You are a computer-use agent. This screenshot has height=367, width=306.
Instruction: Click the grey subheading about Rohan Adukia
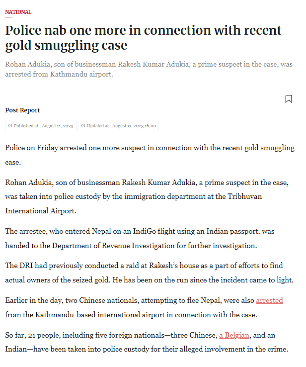[x=149, y=70]
